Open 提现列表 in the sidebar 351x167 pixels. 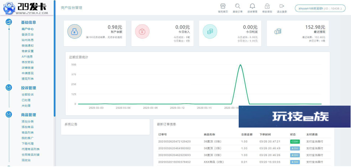click(x=28, y=79)
